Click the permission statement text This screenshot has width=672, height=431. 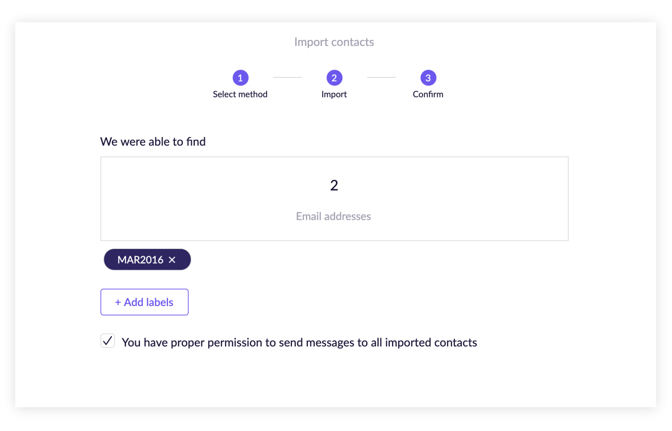(x=299, y=343)
